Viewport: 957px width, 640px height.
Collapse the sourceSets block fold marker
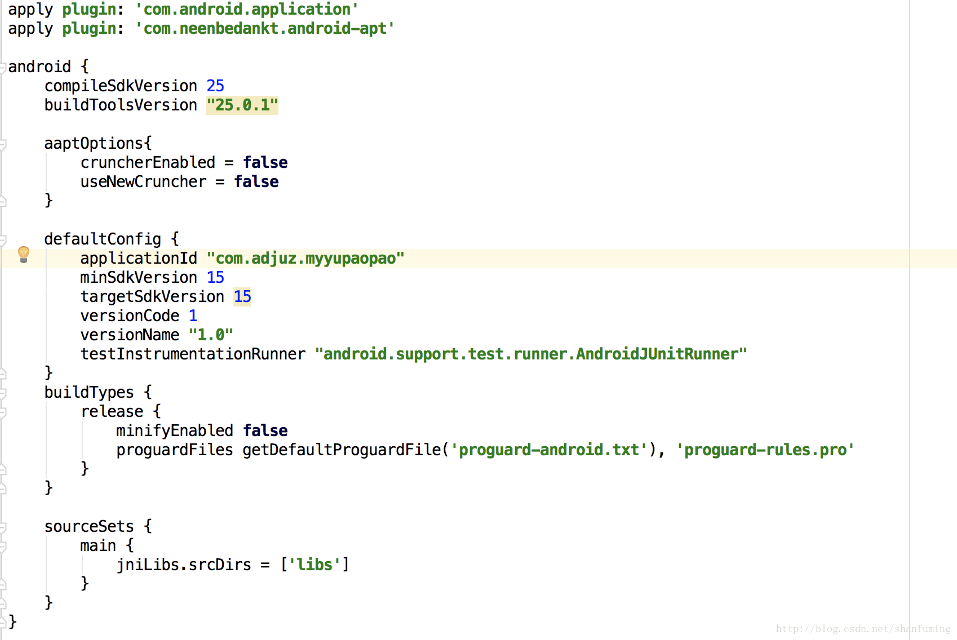tap(3, 527)
